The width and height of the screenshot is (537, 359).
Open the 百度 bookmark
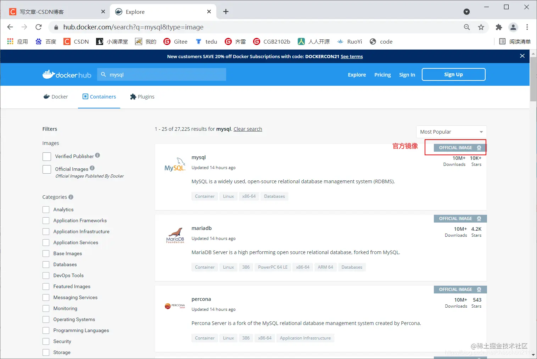(46, 41)
